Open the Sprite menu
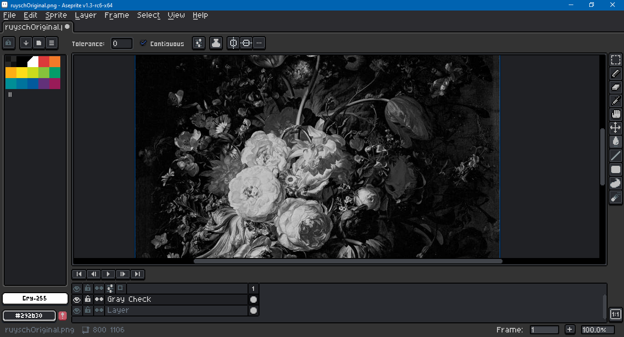The height and width of the screenshot is (337, 624). point(56,15)
